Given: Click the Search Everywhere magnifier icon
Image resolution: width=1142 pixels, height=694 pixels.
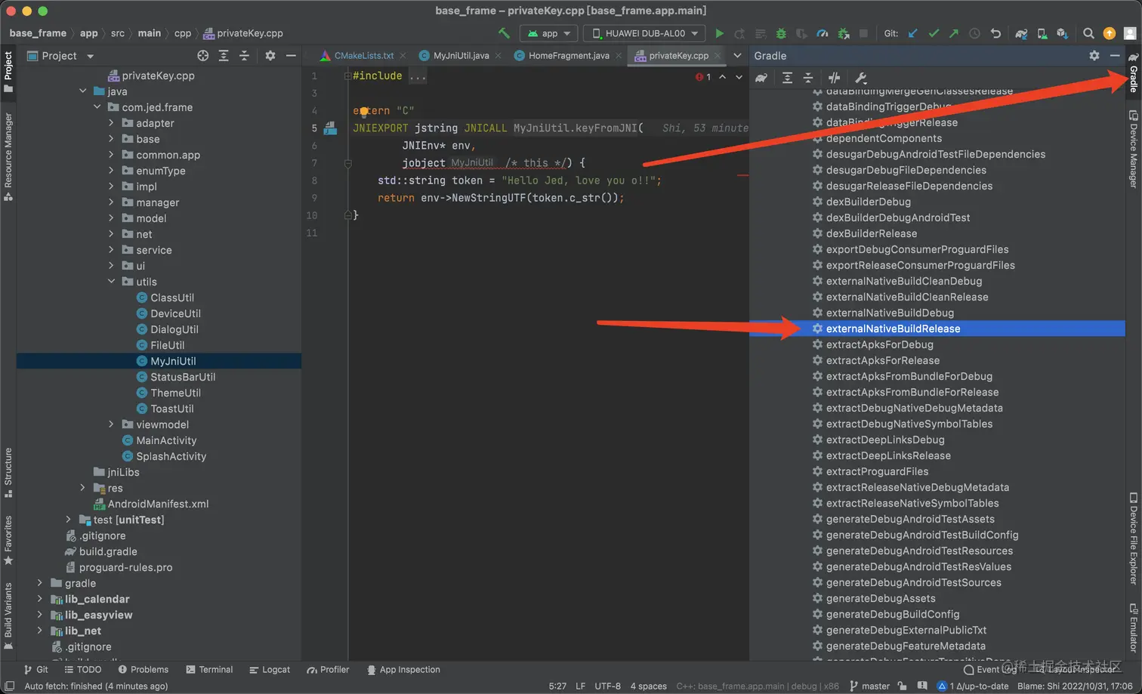Looking at the screenshot, I should (1088, 33).
